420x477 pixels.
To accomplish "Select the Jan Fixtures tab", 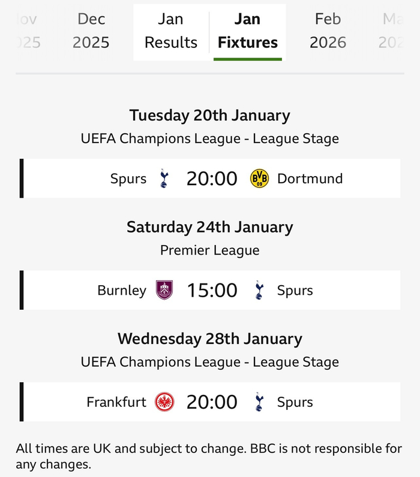I will [x=248, y=31].
